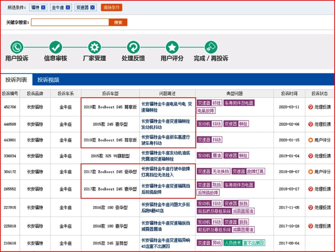Select date 2017-10-26
The height and width of the screenshot is (252, 335).
point(289,226)
